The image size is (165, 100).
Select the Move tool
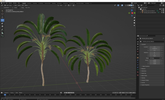click(2, 17)
